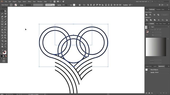Click Horizontal Align Left icon
The height and width of the screenshot is (95, 170).
(88, 5)
